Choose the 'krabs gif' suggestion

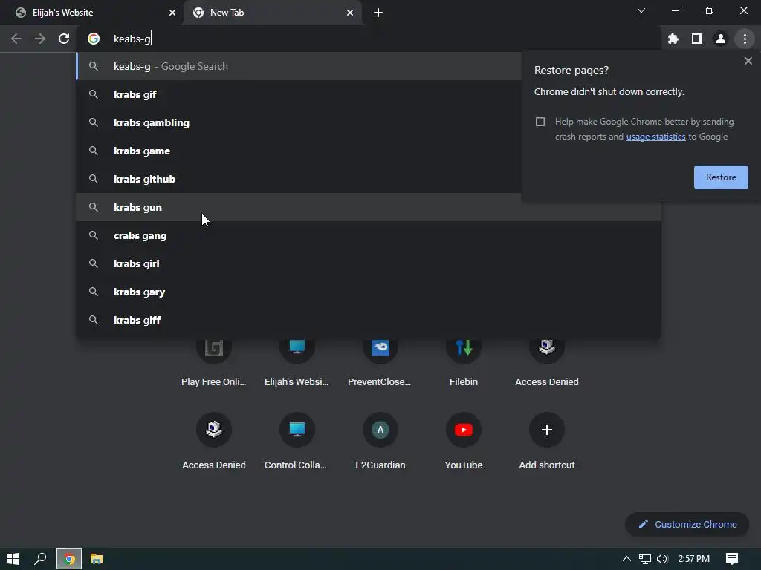point(299,94)
